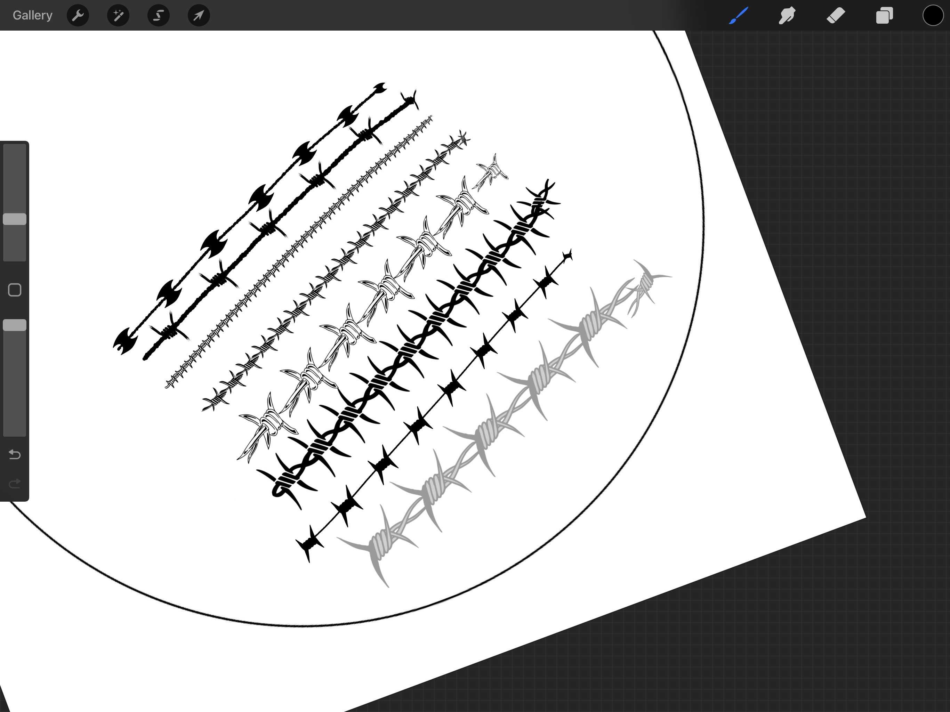
Task: Click the brush size slider handle
Action: coord(15,219)
